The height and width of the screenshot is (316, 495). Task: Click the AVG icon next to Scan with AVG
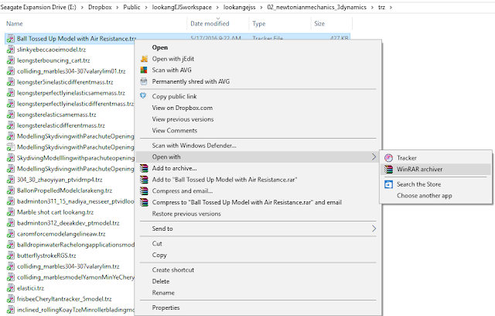point(144,70)
